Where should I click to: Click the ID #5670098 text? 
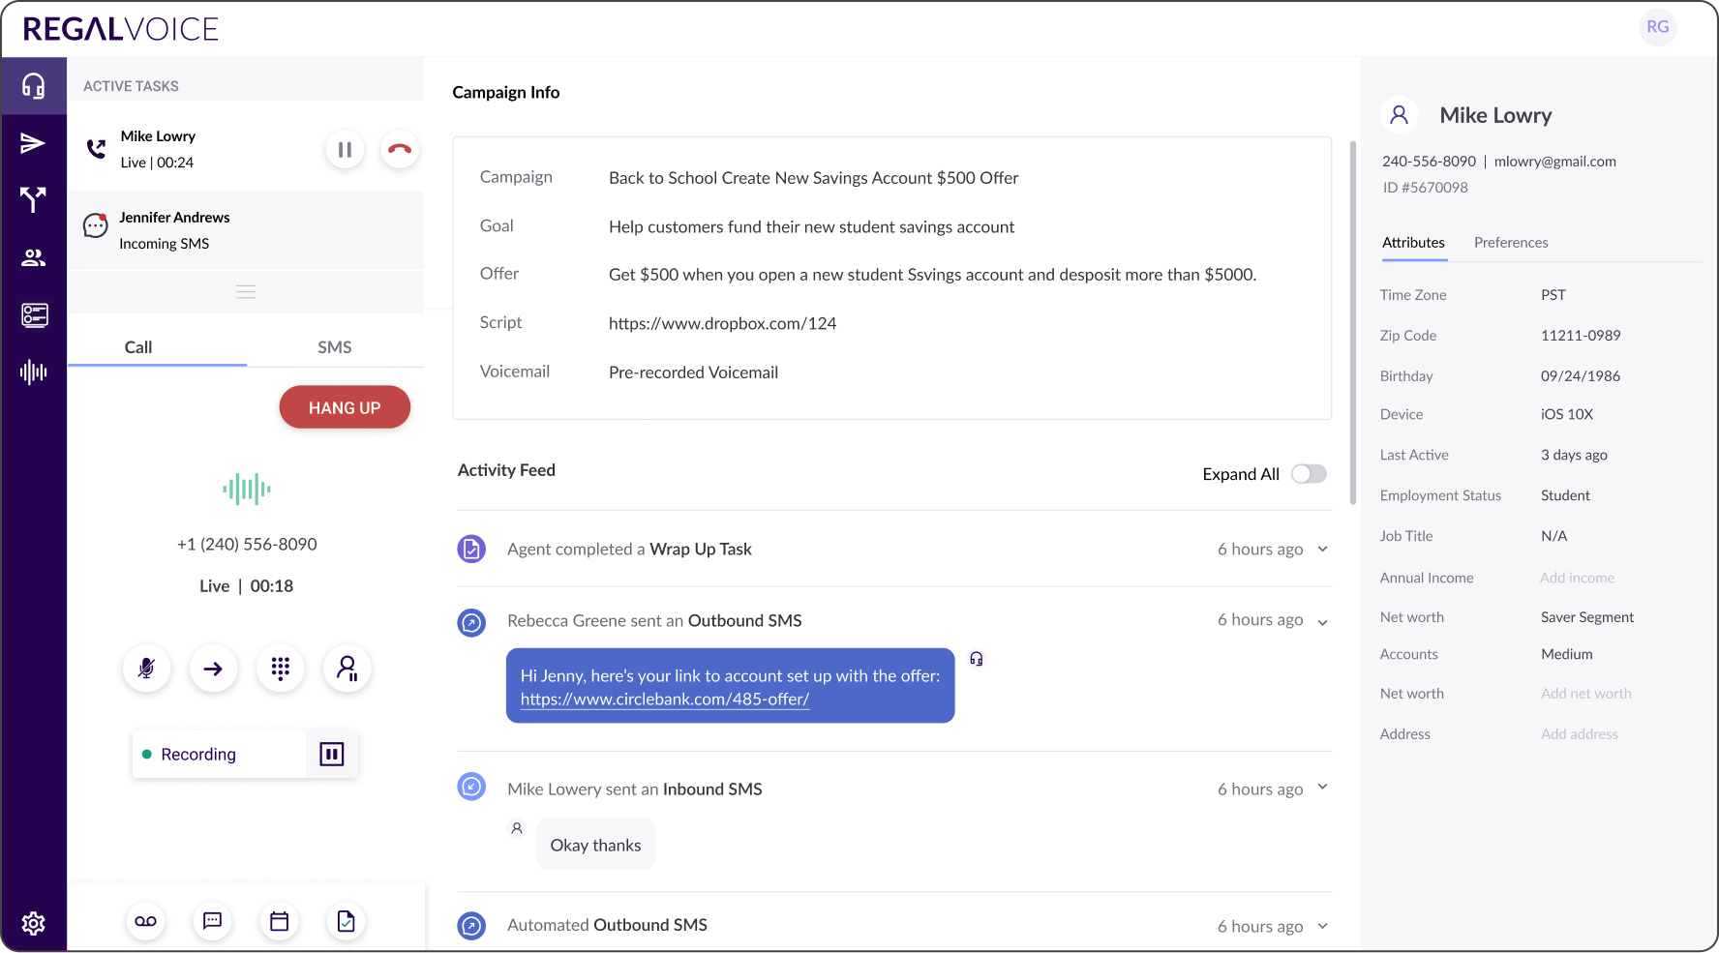pos(1425,188)
